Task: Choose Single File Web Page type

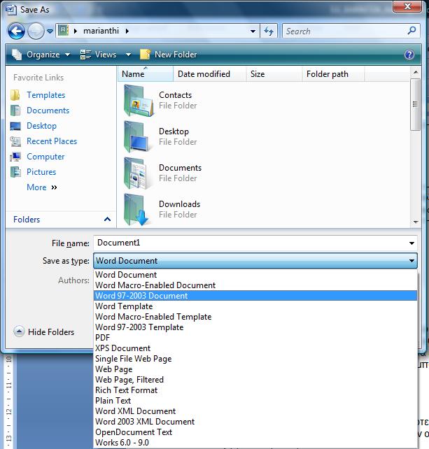Action: point(255,359)
